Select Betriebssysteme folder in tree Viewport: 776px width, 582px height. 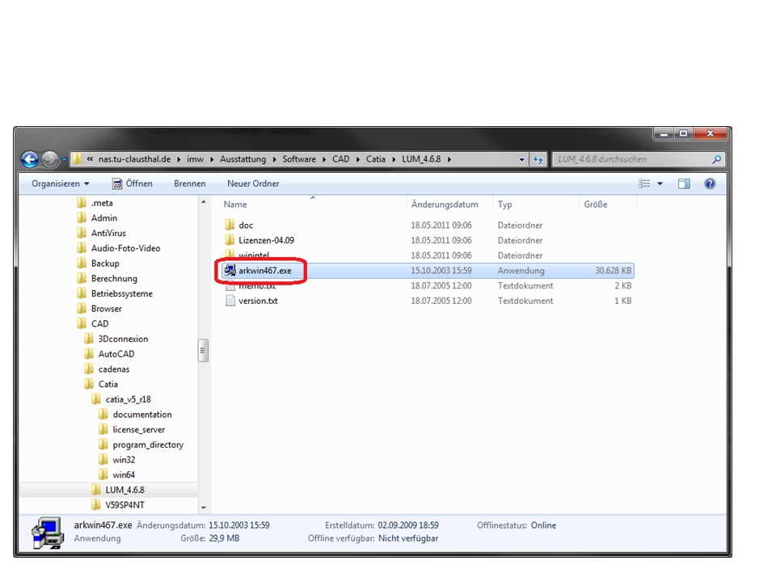(x=122, y=293)
